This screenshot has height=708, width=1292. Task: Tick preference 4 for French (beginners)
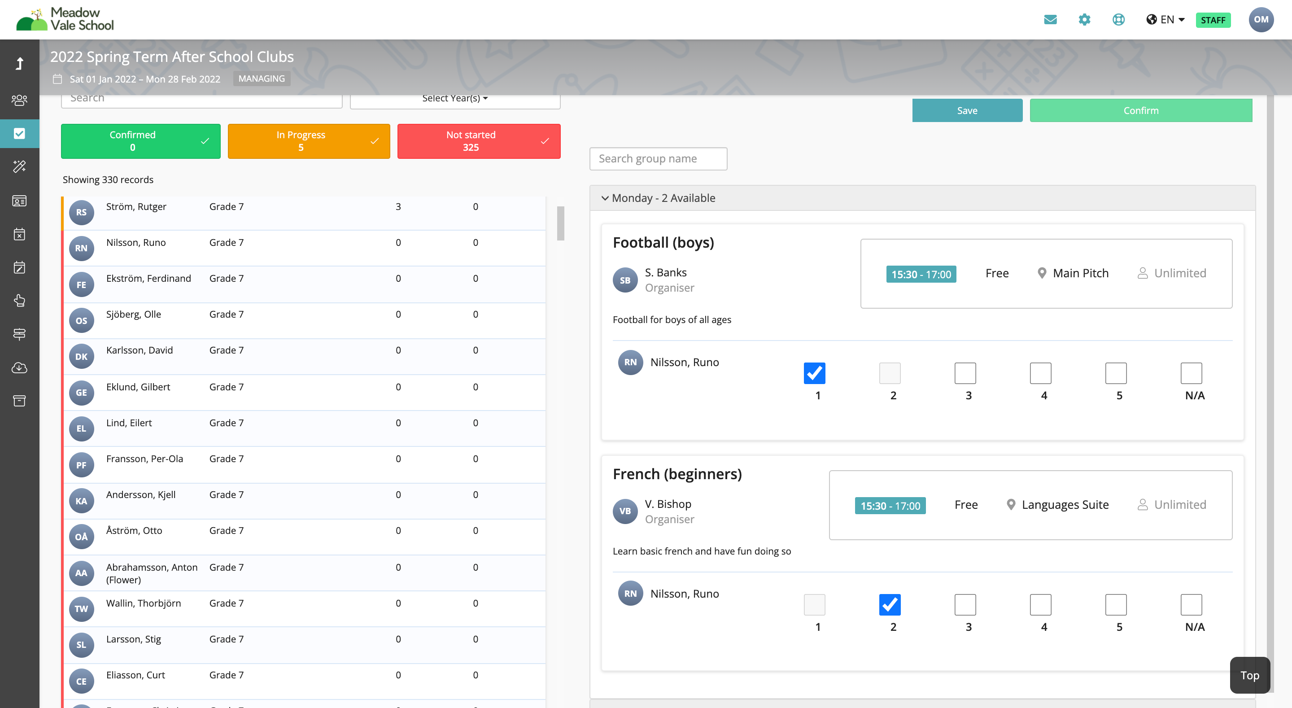pos(1040,605)
